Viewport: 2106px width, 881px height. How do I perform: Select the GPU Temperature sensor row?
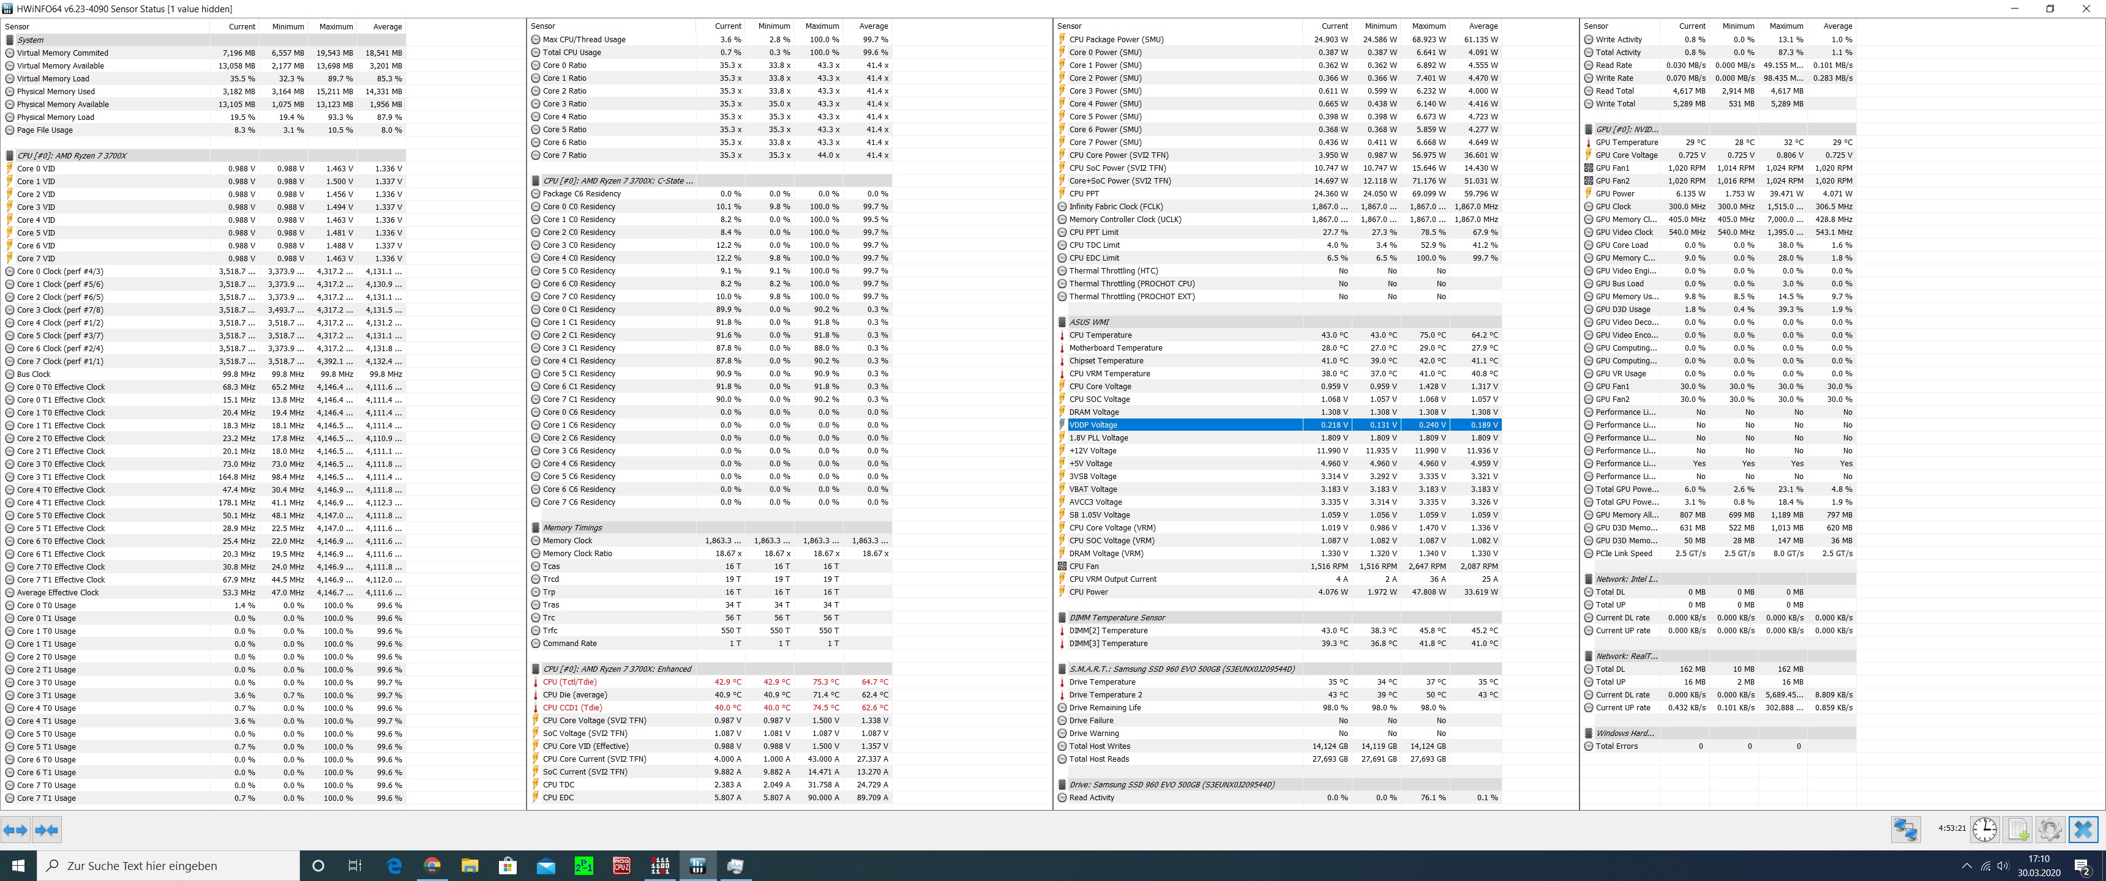coord(1626,142)
